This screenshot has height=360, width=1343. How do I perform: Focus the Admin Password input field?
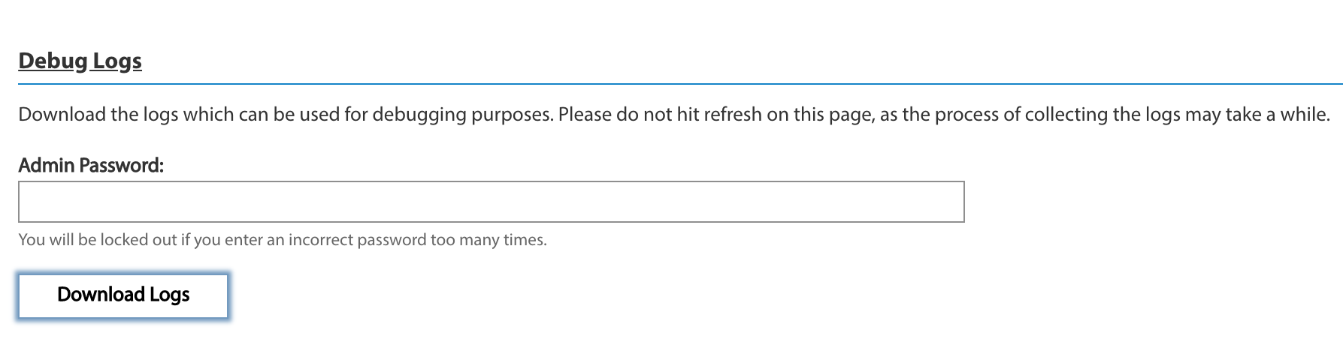tap(492, 202)
